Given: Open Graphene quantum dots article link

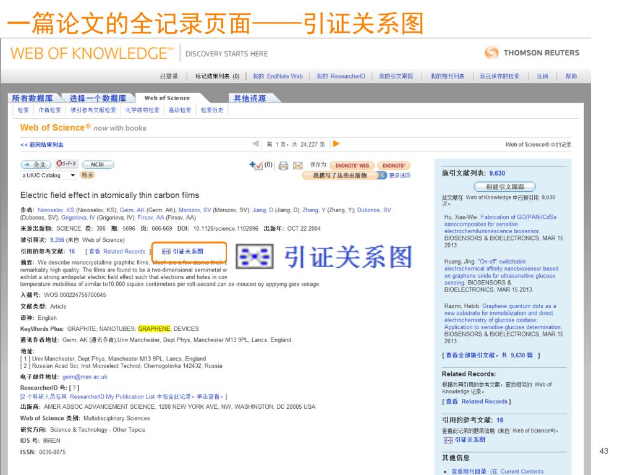Looking at the screenshot, I should 503,317.
